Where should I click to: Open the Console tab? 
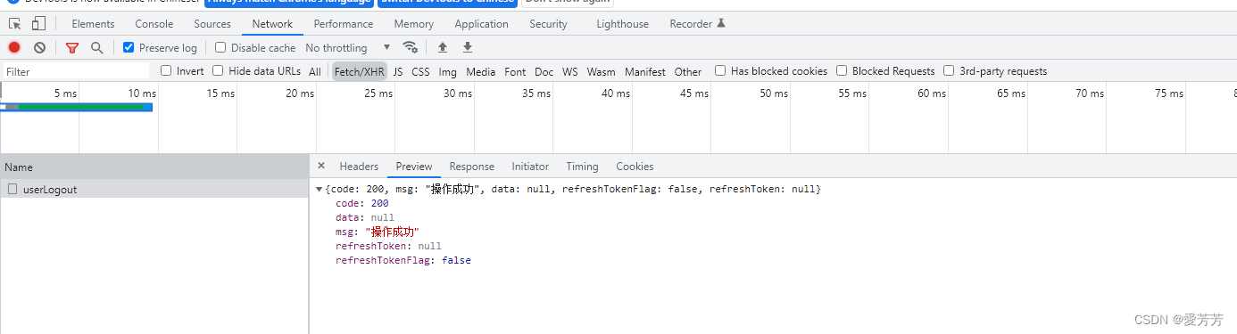point(154,24)
